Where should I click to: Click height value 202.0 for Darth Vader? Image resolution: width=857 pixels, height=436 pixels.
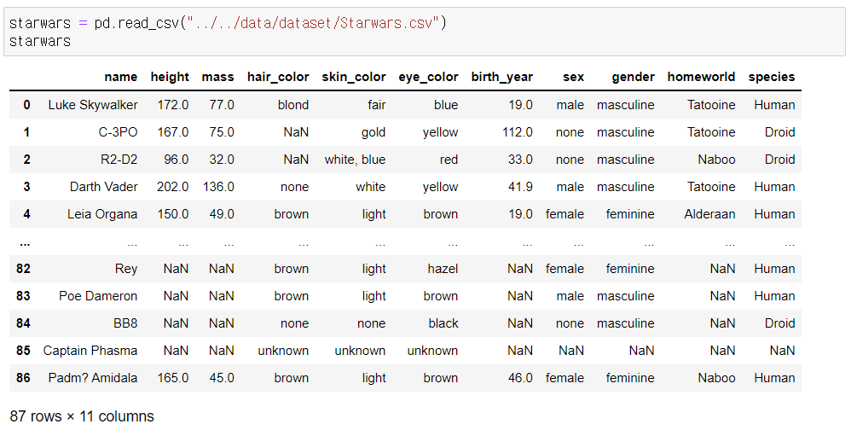173,187
